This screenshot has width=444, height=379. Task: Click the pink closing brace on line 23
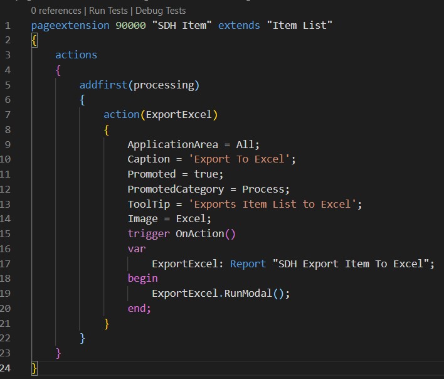pyautogui.click(x=58, y=353)
